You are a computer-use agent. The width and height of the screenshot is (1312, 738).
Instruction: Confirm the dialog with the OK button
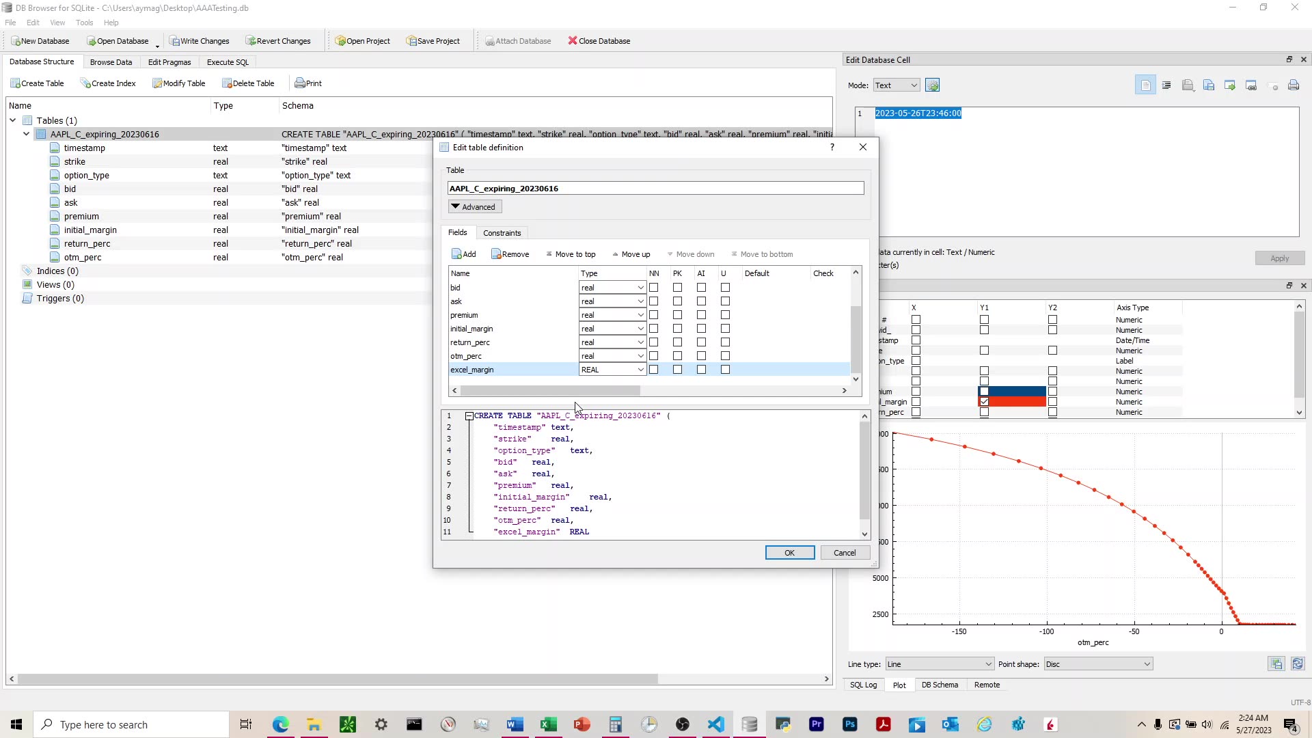pos(789,553)
